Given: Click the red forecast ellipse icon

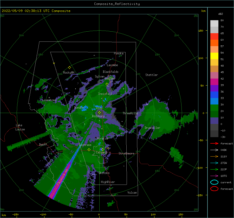Looking at the screenshot, I should (214, 189).
